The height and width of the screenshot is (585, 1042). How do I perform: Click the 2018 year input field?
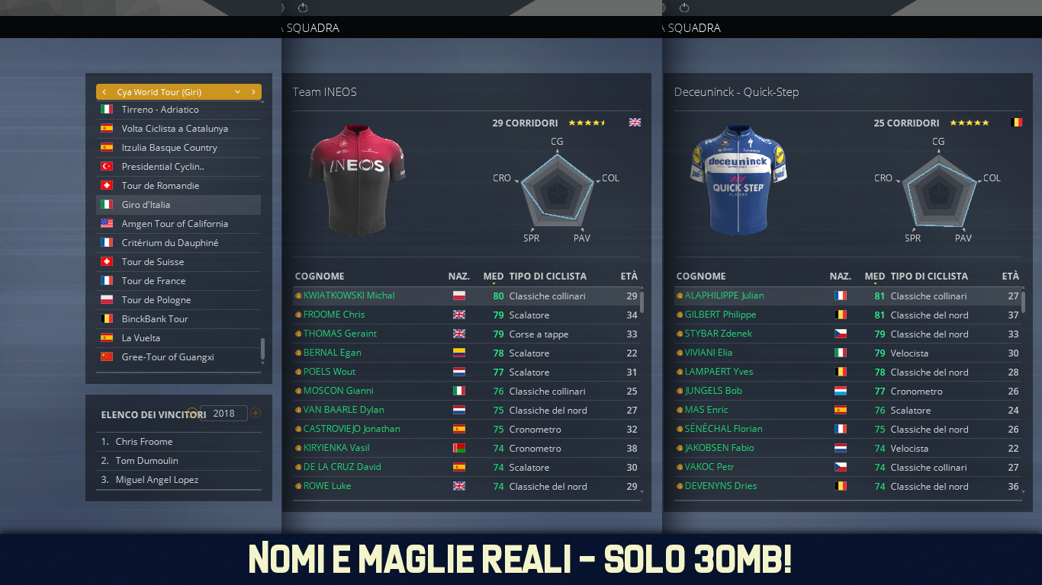224,413
